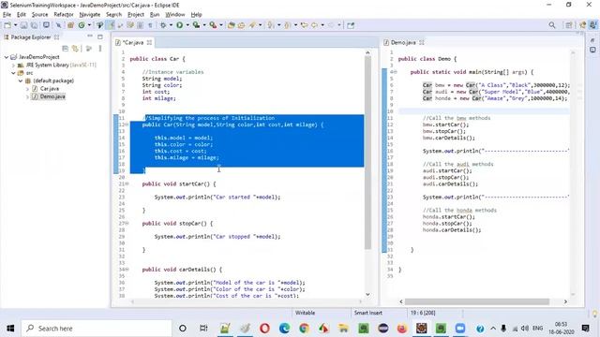600x337 pixels.
Task: Collapse the default package node
Action: point(21,81)
